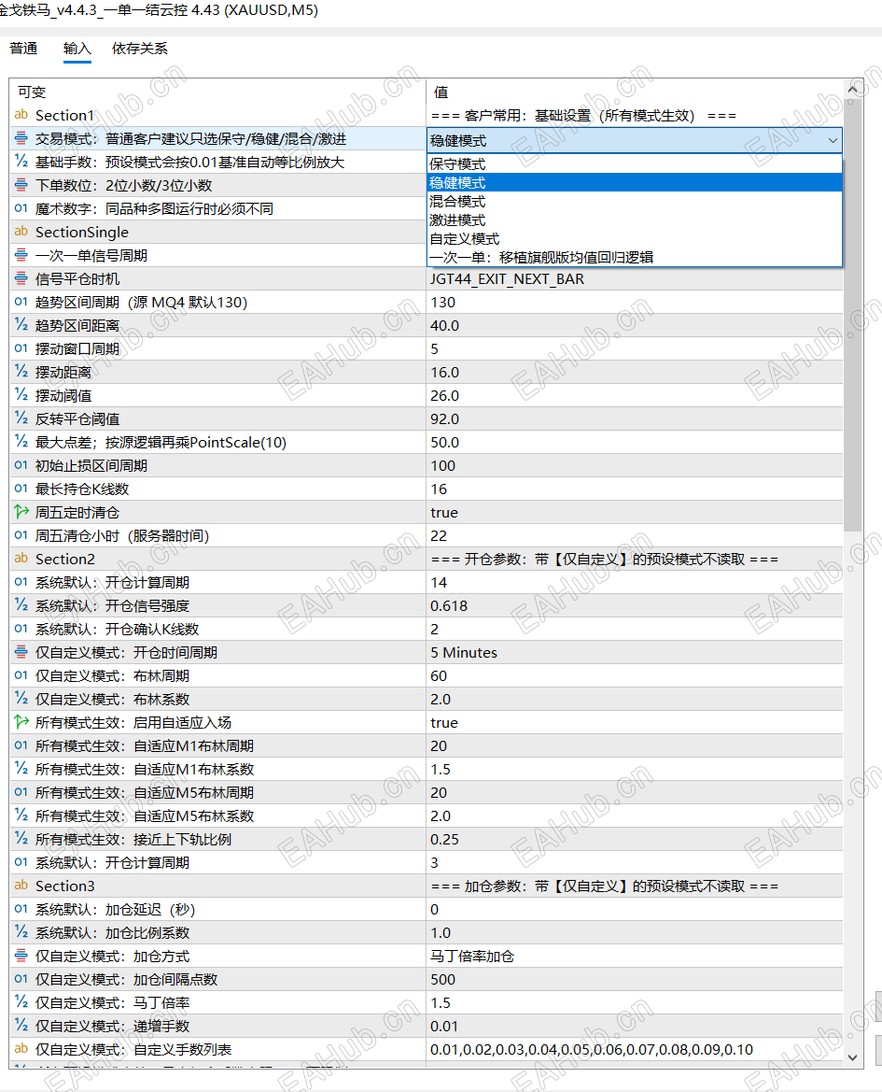Click the ab icon of Section3 row
The image size is (882, 1092).
coord(21,886)
